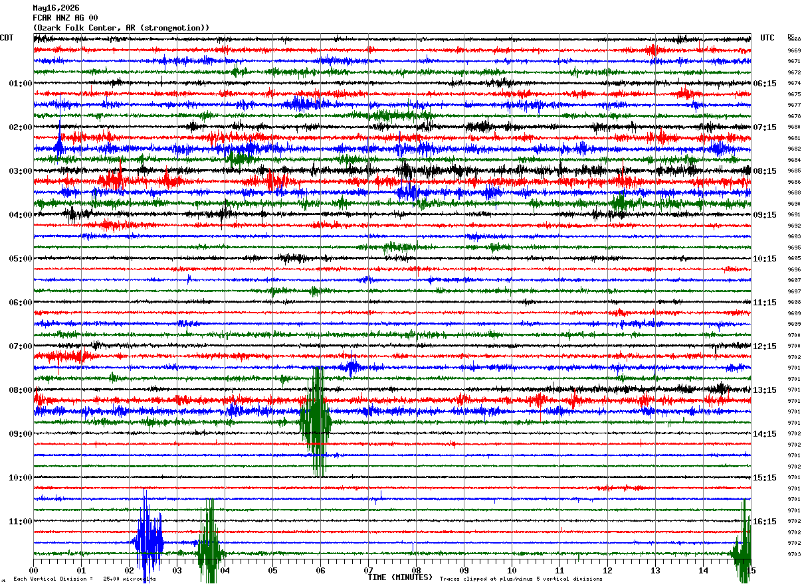Click the 13:15 UTC time label
The height and width of the screenshot is (588, 804).
coord(765,390)
